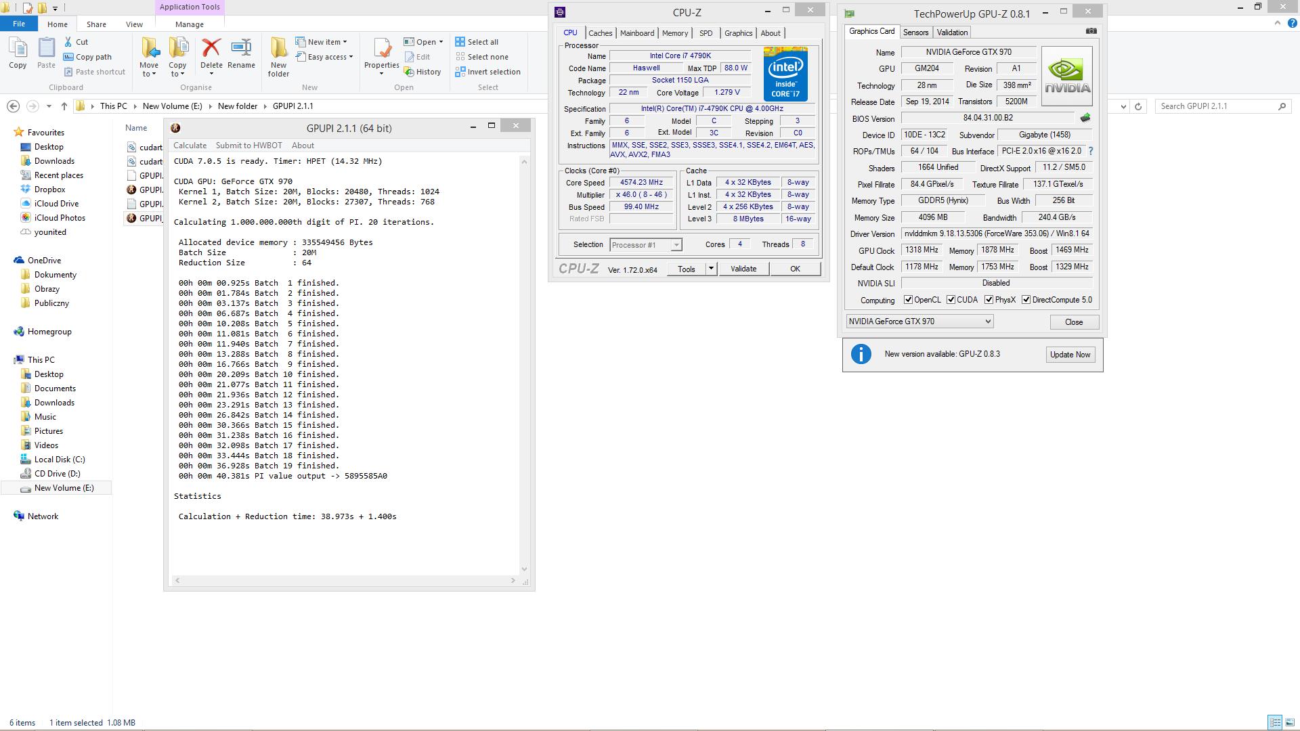The width and height of the screenshot is (1300, 731).
Task: Toggle the DirectCompute 5.0 checkbox
Action: (x=1026, y=300)
